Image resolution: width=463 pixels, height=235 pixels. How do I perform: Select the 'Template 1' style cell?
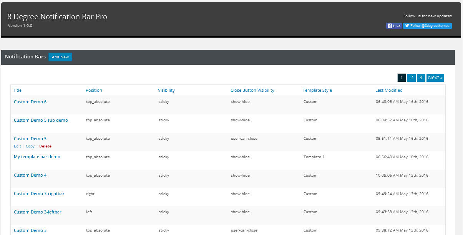(314, 157)
